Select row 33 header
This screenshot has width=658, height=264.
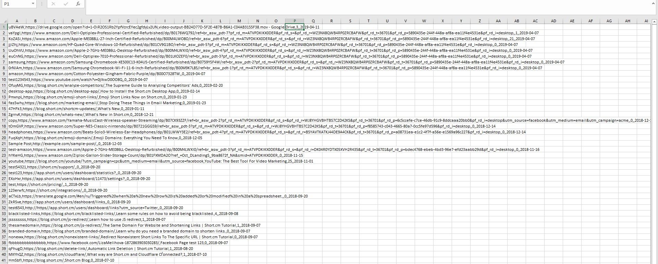coord(4,213)
